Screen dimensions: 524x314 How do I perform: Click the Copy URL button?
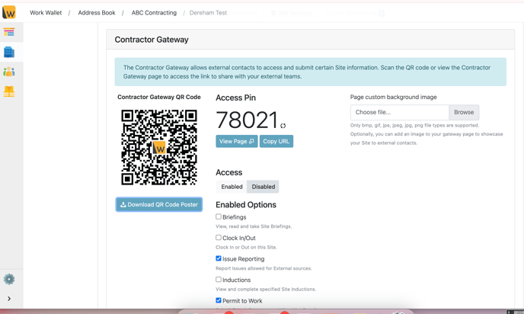tap(276, 141)
